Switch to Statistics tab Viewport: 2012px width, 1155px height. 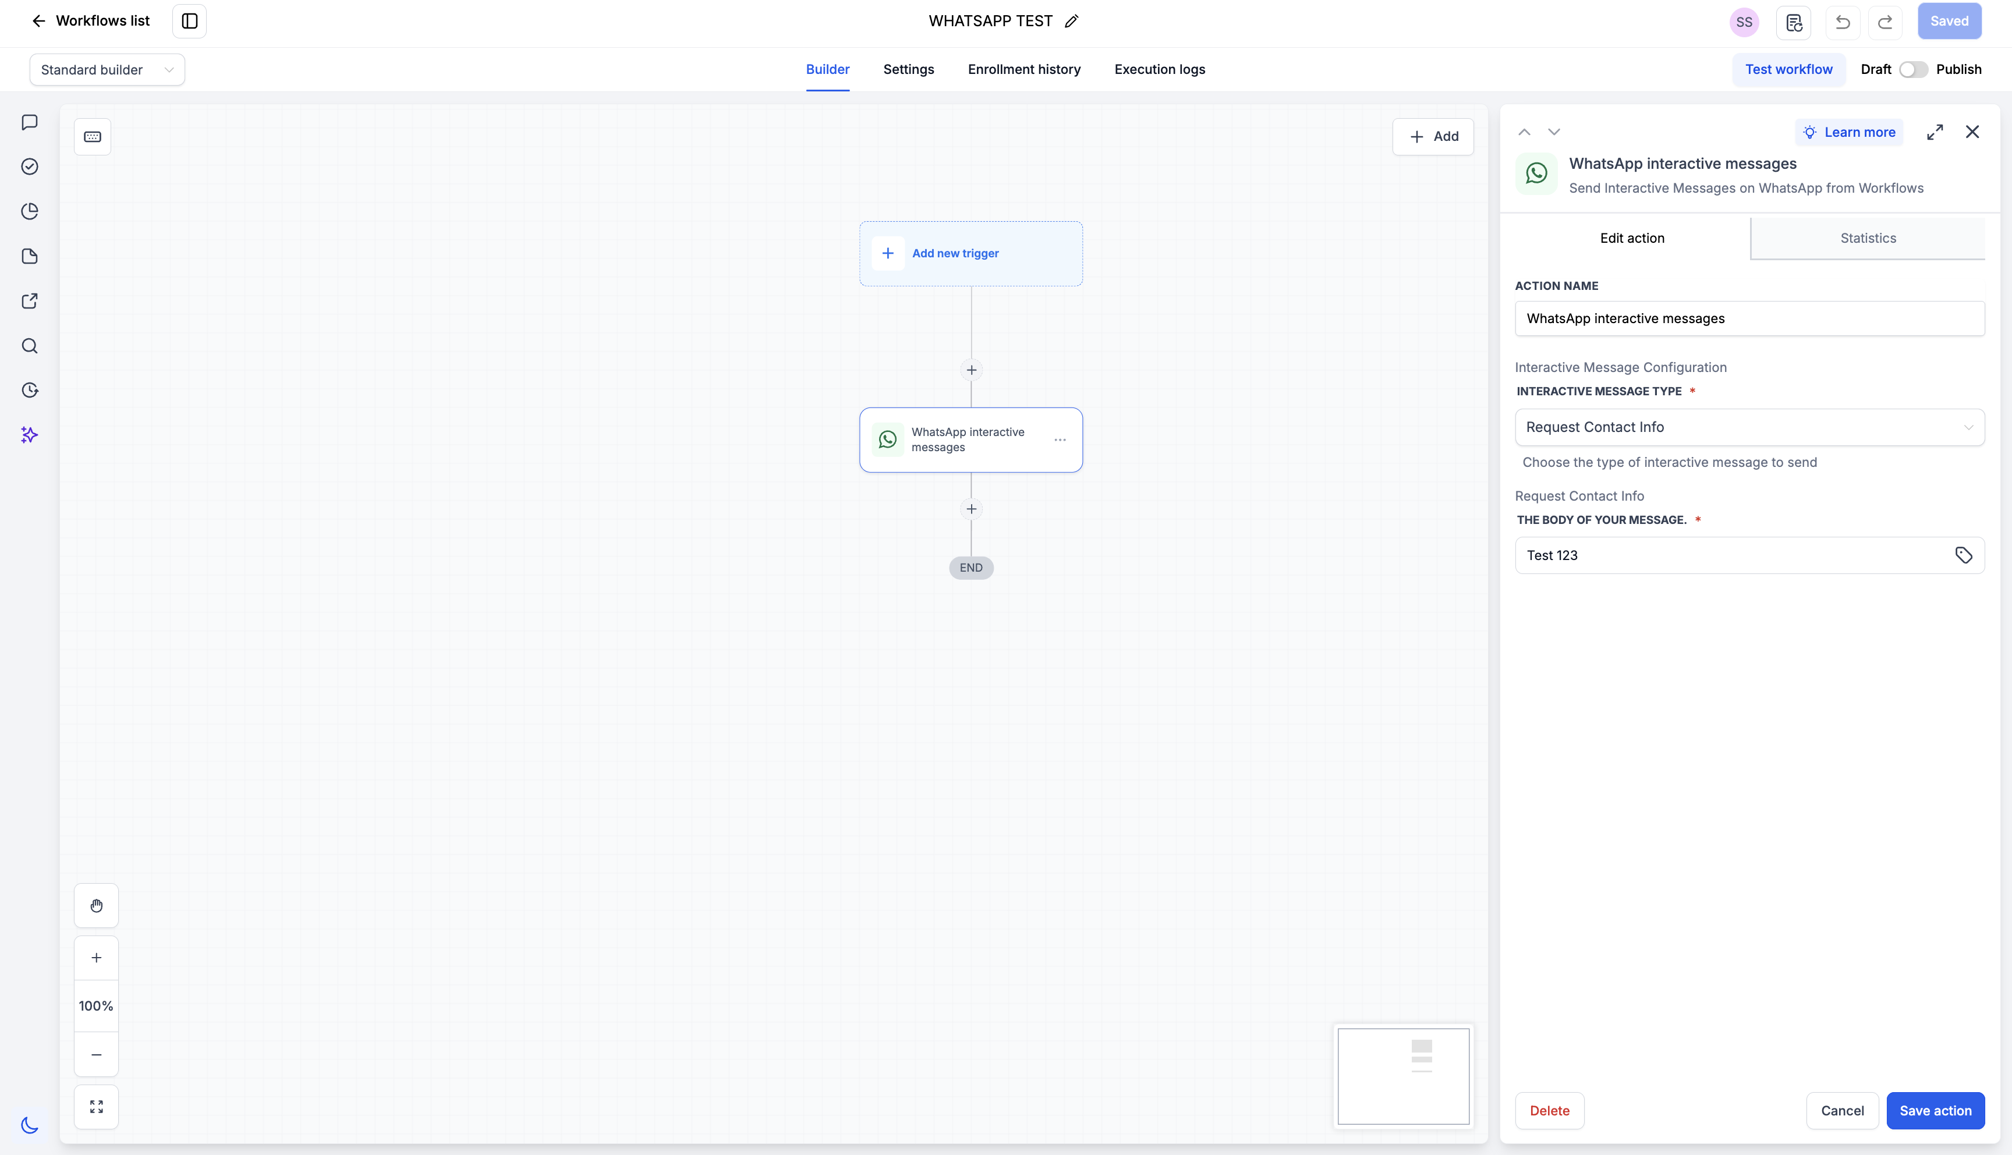point(1868,238)
